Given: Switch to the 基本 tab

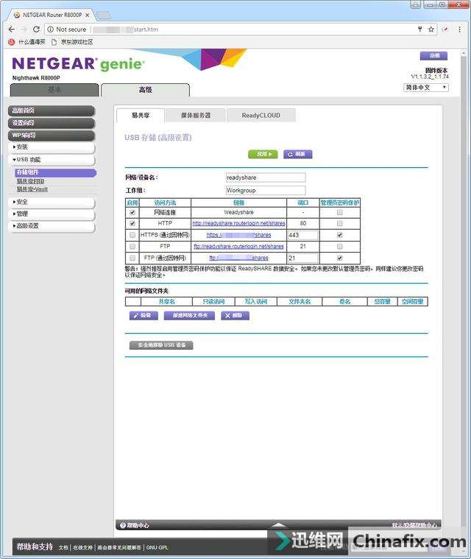Looking at the screenshot, I should point(54,90).
